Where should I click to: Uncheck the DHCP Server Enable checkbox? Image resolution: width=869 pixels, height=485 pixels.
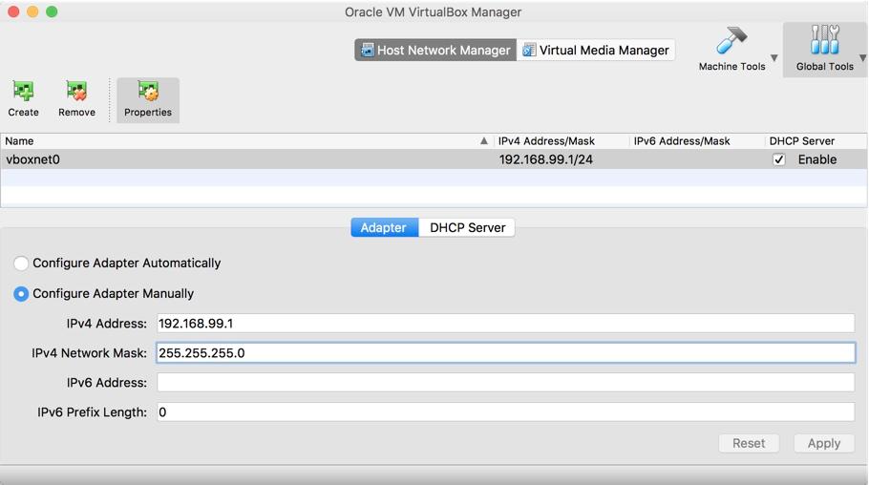779,159
